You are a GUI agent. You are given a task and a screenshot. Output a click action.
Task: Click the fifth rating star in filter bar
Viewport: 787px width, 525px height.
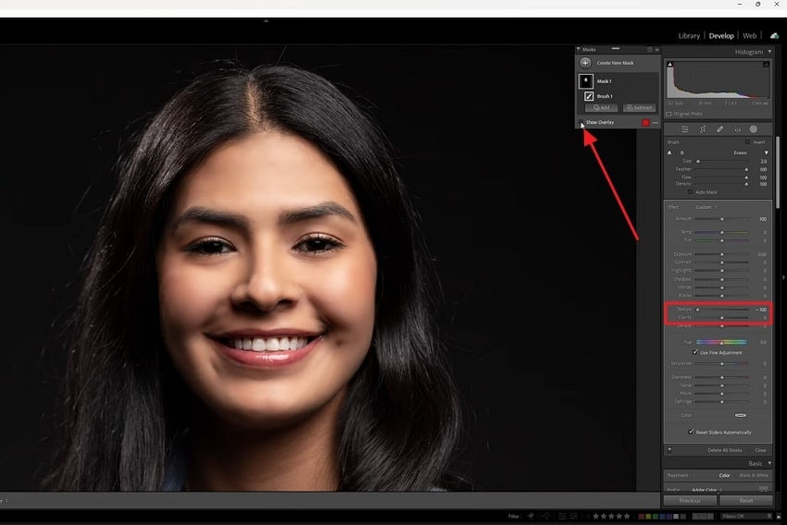point(627,516)
